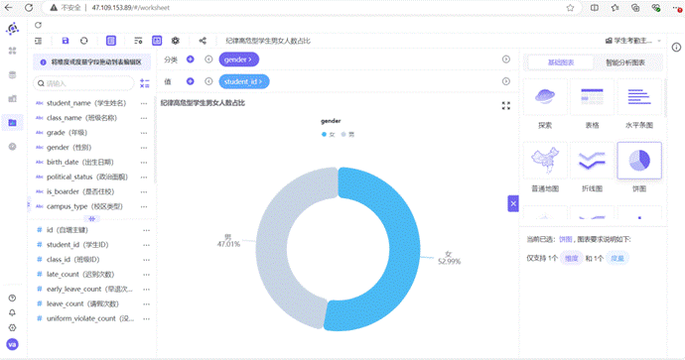Open more options for student_name field
This screenshot has width=685, height=360.
[x=144, y=103]
